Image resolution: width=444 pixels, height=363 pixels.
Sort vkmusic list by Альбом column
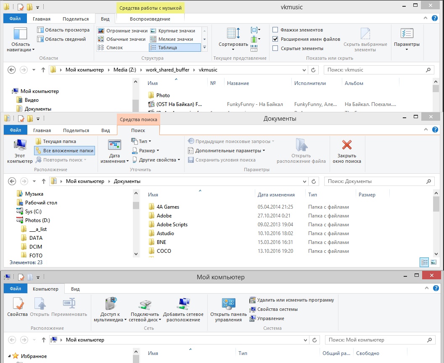coord(370,83)
